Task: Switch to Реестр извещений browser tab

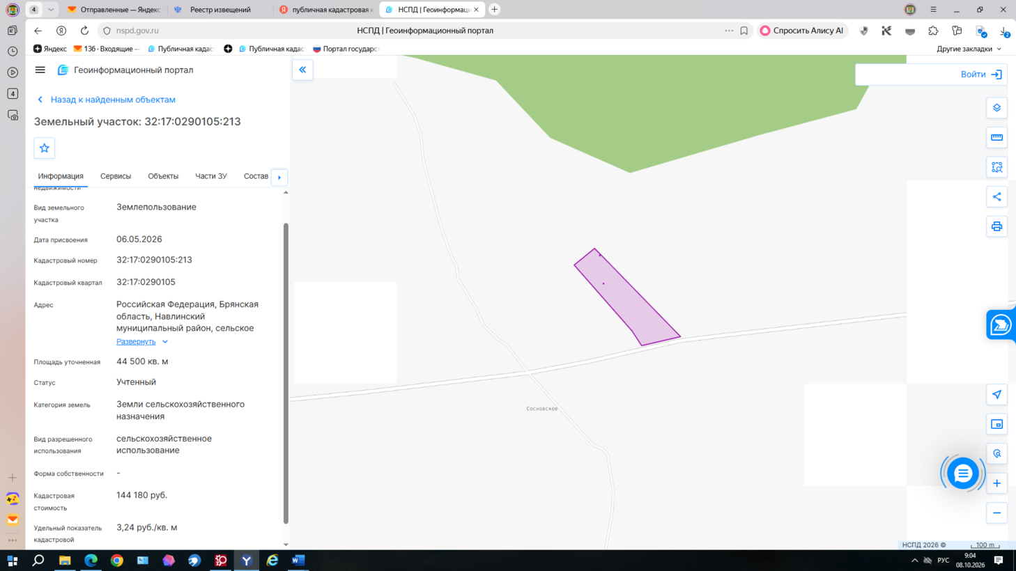Action: pos(220,10)
